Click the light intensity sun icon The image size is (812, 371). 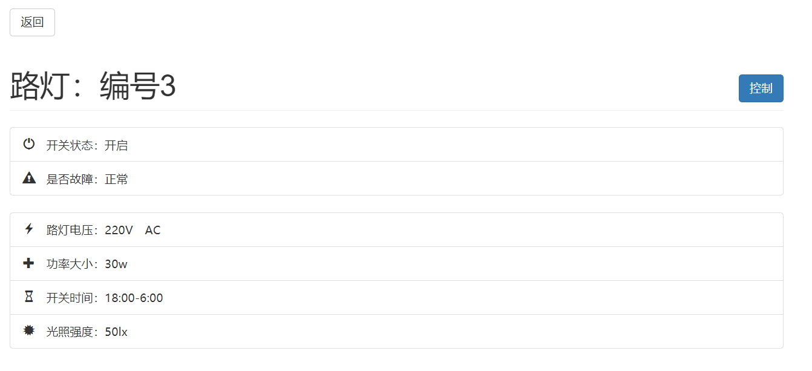coord(29,330)
